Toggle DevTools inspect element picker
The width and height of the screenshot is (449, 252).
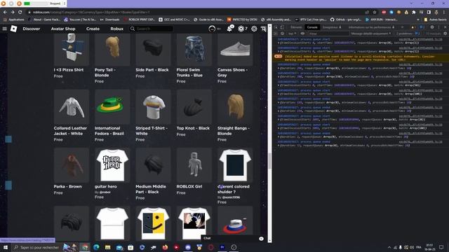276,27
